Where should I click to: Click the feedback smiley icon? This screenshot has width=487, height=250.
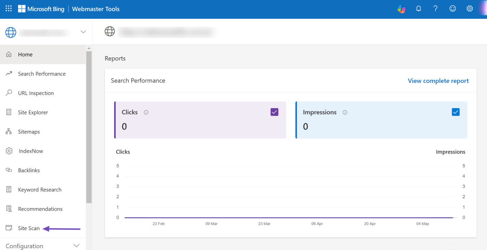click(x=452, y=9)
